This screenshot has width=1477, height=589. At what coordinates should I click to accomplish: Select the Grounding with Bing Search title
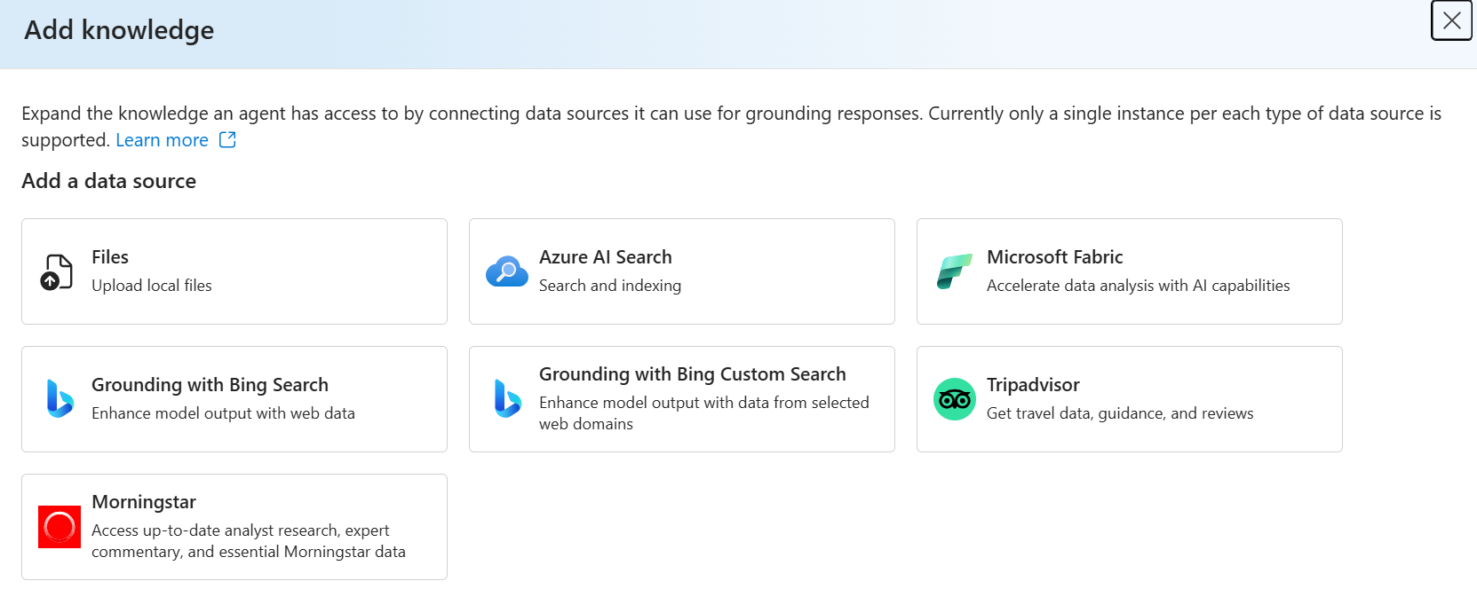(x=210, y=385)
